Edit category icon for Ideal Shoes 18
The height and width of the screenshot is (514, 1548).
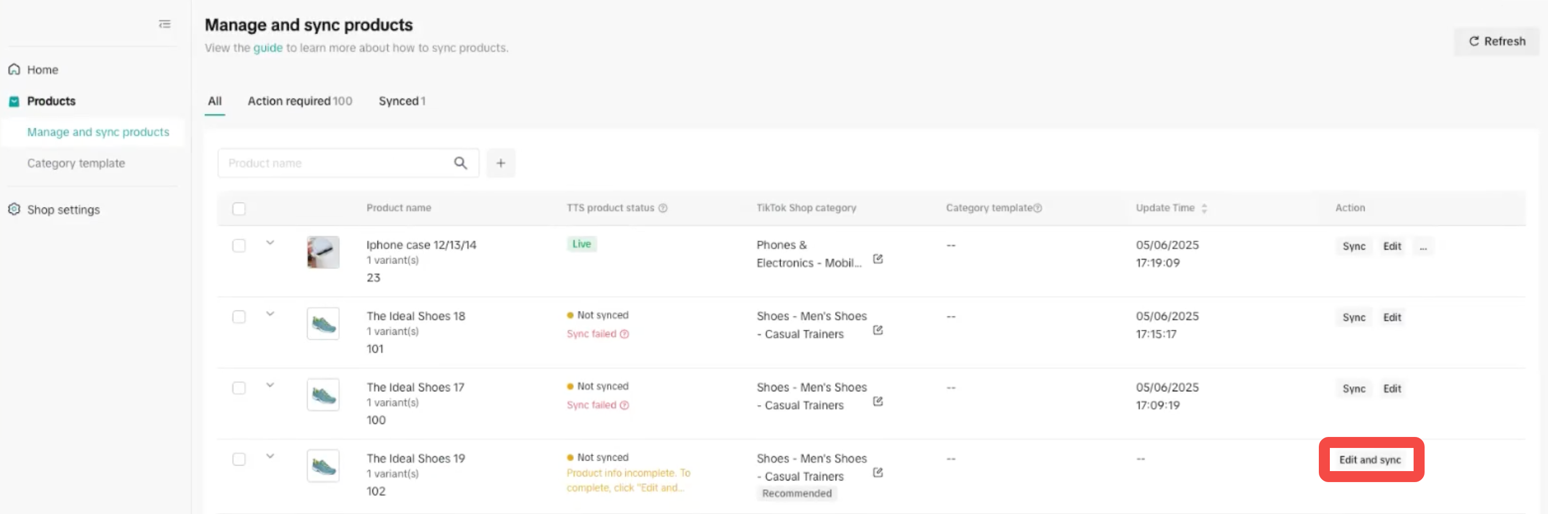[x=878, y=330]
